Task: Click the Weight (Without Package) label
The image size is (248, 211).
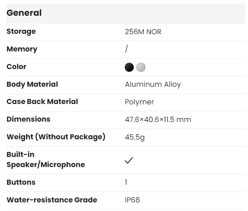Action: click(56, 137)
